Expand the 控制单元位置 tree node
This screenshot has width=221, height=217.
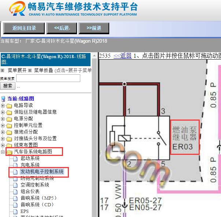coord(3,125)
